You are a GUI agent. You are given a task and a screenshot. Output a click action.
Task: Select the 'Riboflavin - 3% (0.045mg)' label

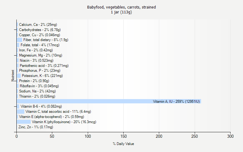point(39,86)
